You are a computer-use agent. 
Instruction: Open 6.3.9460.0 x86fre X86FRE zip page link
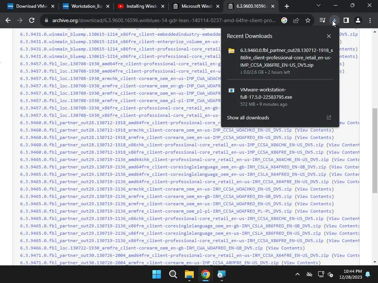172,152
